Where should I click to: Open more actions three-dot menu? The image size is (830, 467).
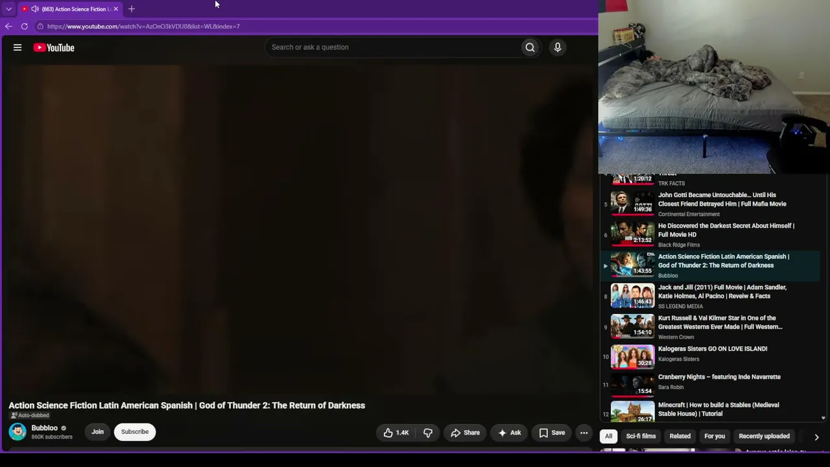tap(584, 433)
